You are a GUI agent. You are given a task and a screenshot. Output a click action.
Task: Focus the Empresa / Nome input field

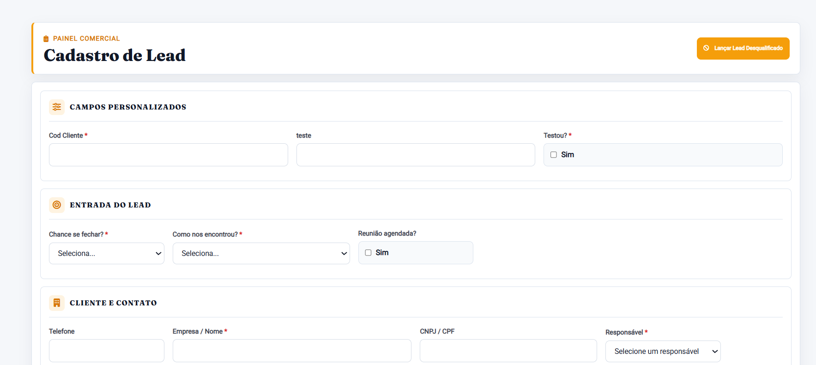(x=292, y=351)
